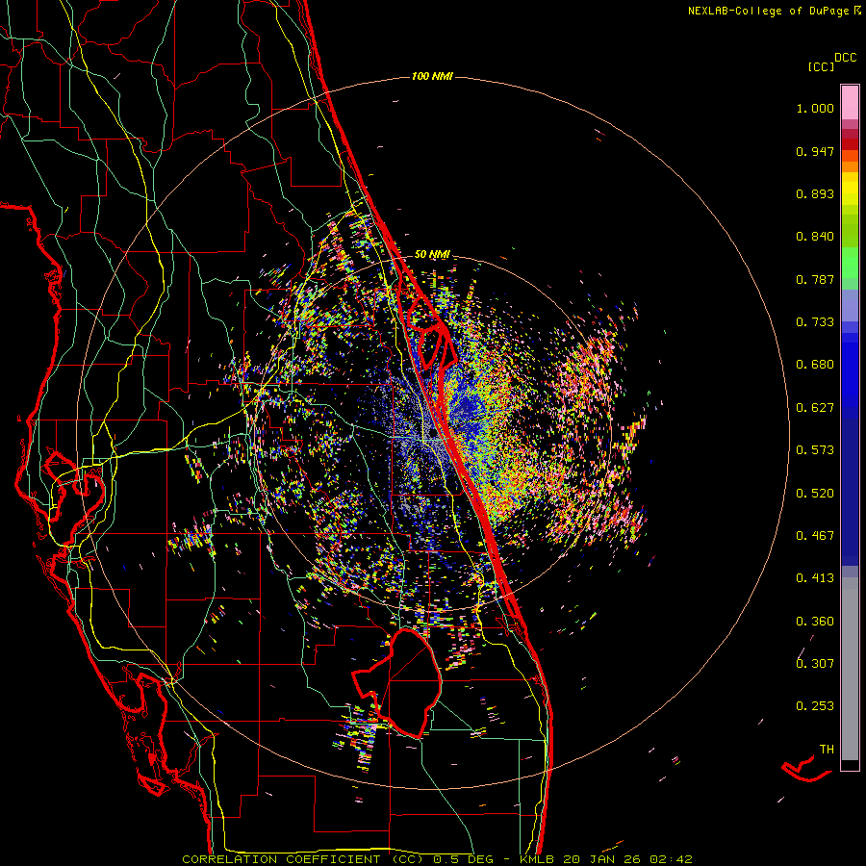Viewport: 866px width, 866px height.
Task: Select the 0.893 scale value
Action: click(815, 193)
